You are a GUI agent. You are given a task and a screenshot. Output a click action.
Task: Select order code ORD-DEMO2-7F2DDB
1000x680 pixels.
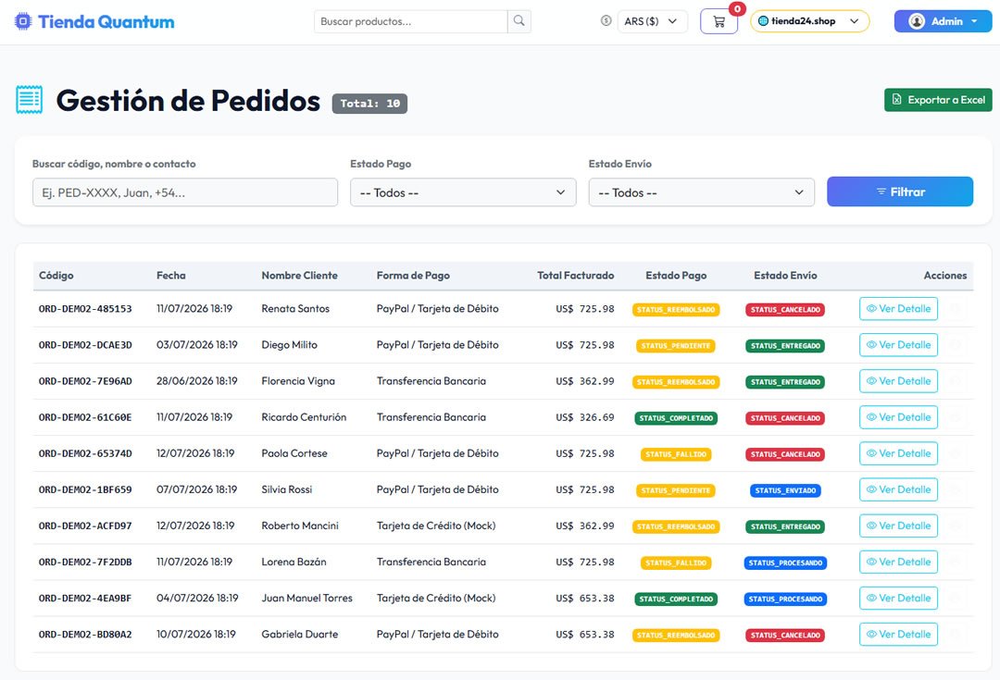point(85,563)
